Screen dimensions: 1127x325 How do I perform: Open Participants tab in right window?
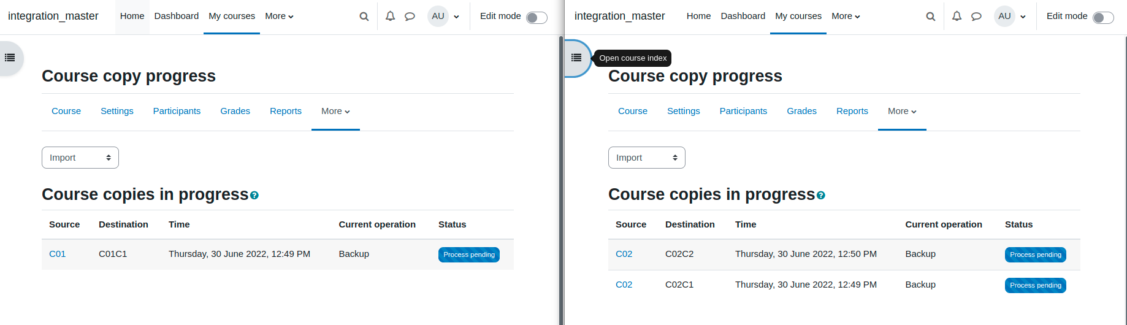(743, 112)
